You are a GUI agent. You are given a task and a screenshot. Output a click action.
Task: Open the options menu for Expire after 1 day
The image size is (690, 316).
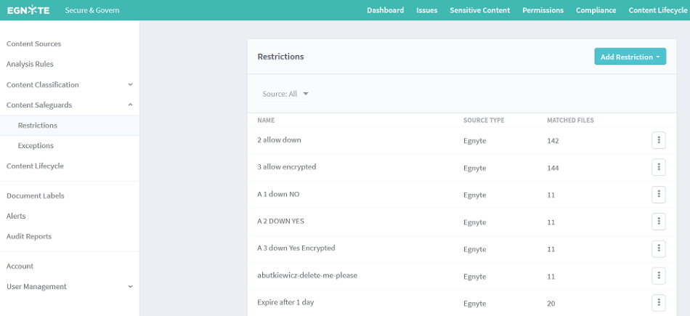click(658, 303)
